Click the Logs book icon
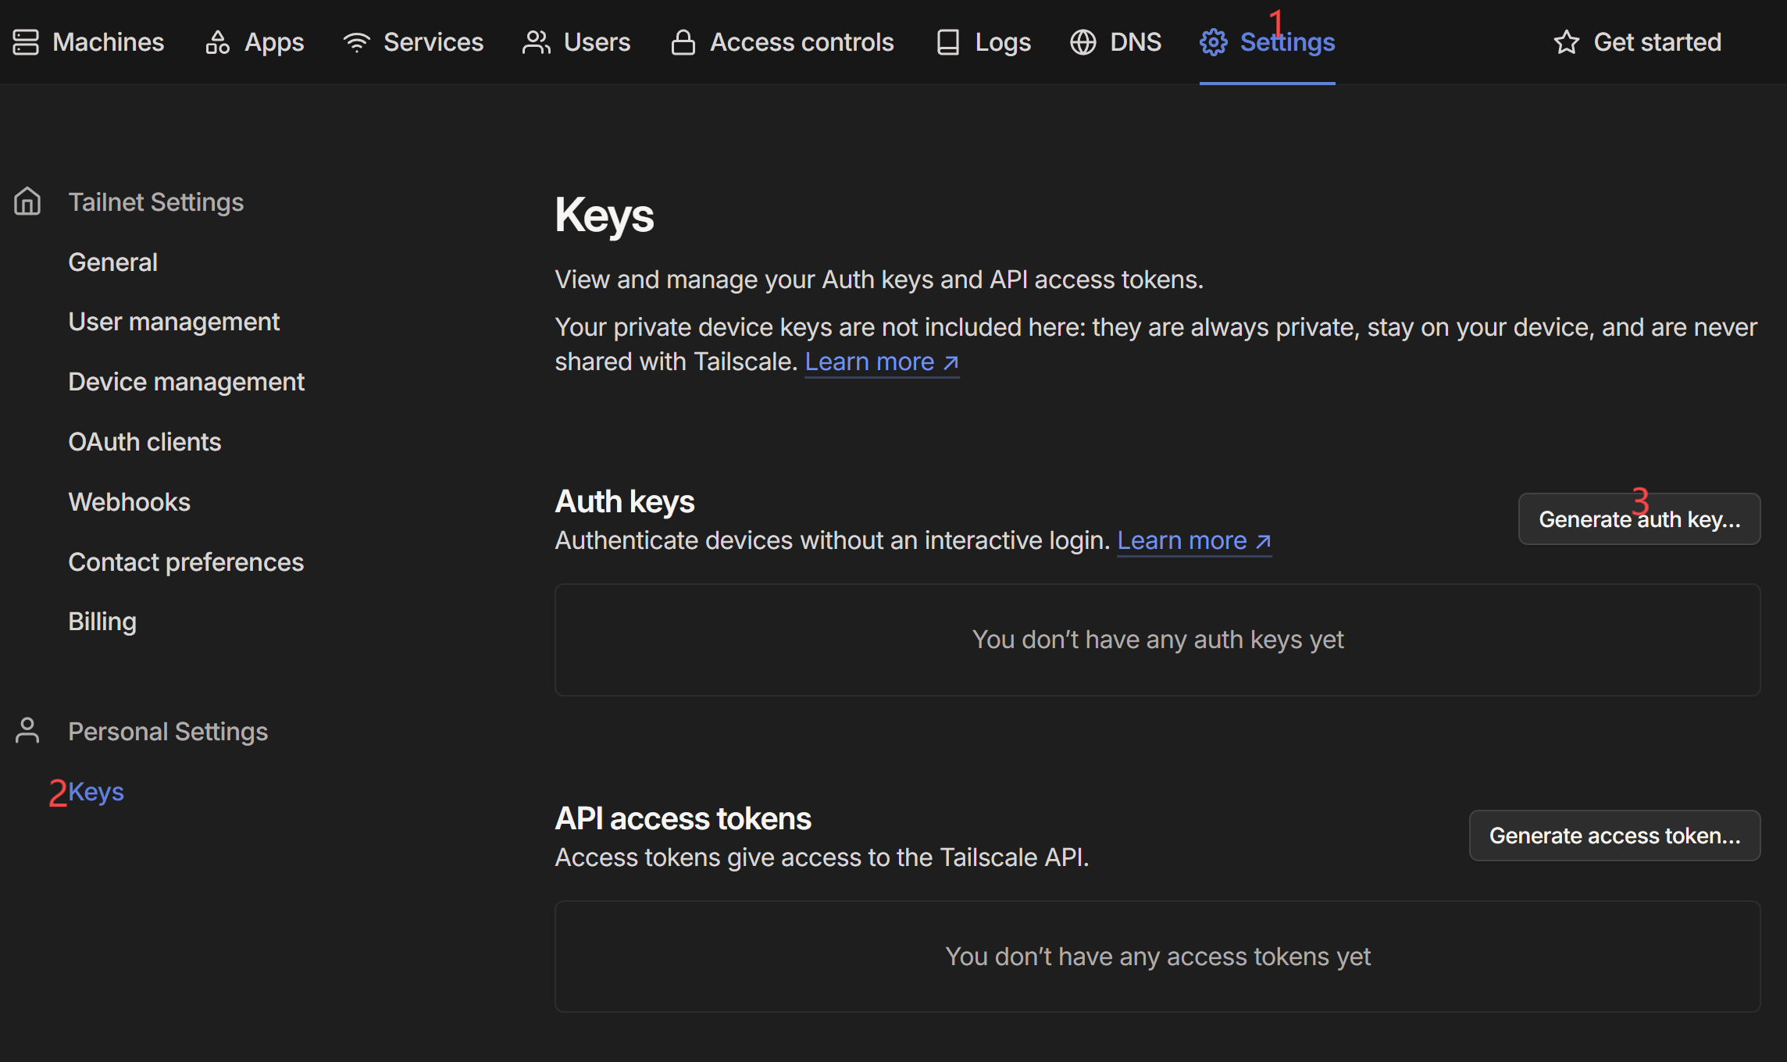Viewport: 1787px width, 1062px height. tap(948, 42)
